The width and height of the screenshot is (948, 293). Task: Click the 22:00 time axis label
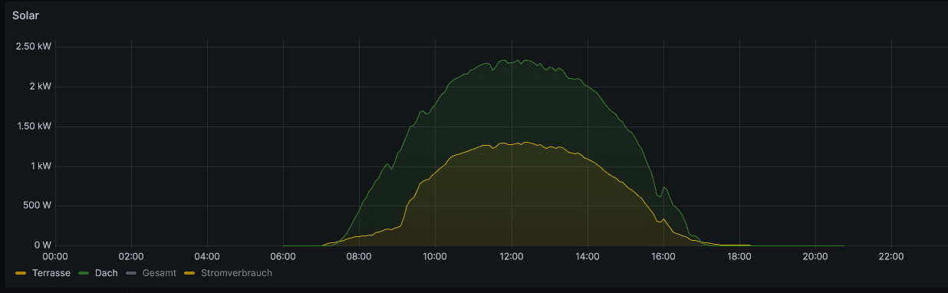point(891,257)
